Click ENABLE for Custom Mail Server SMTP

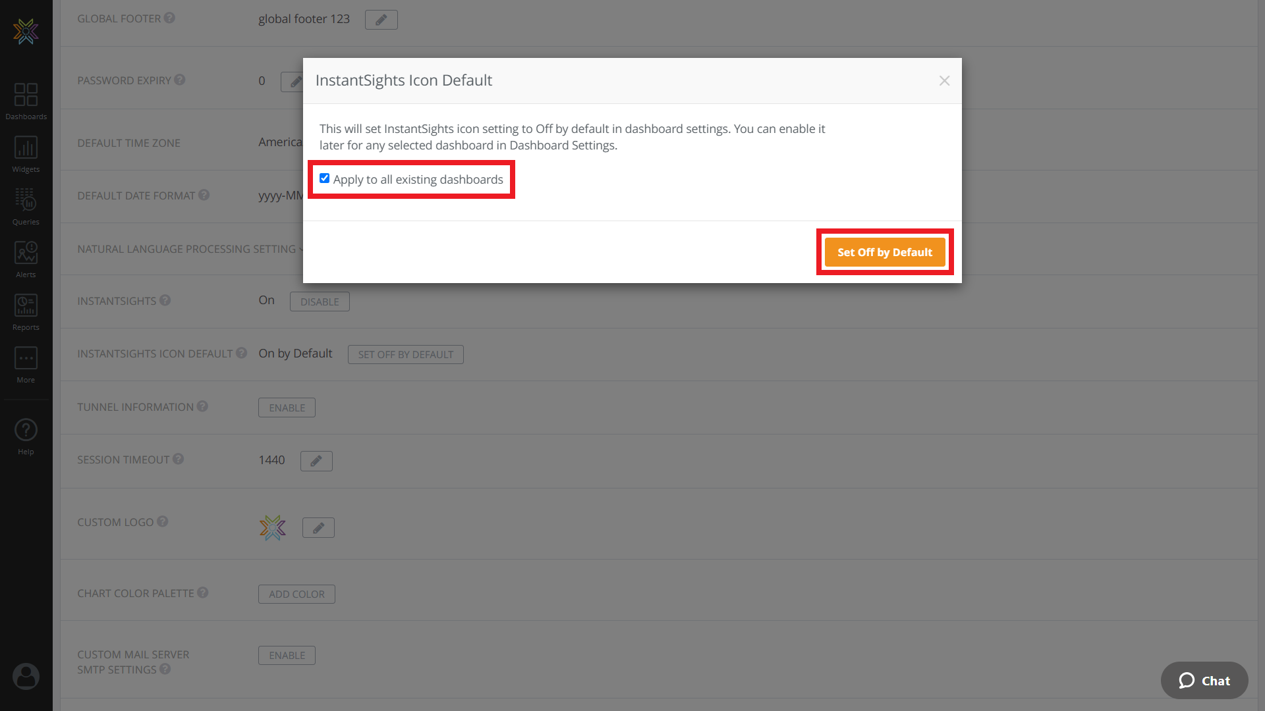tap(287, 654)
